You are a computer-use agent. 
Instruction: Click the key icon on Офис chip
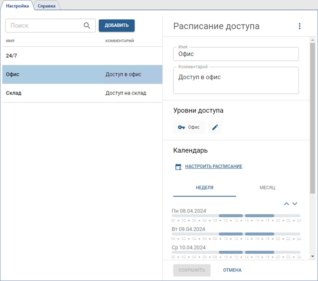point(181,127)
